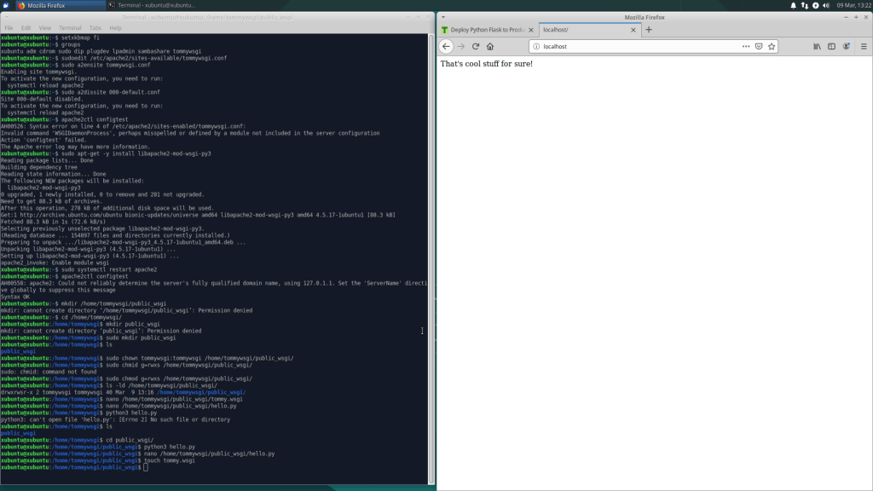Show site information icon in address bar
This screenshot has width=873, height=491.
(x=535, y=46)
